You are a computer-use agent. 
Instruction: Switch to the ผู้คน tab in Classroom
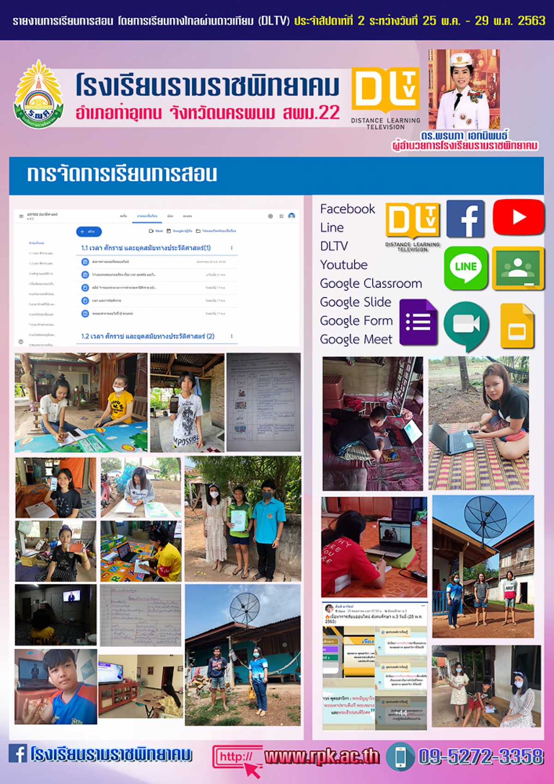pos(170,216)
